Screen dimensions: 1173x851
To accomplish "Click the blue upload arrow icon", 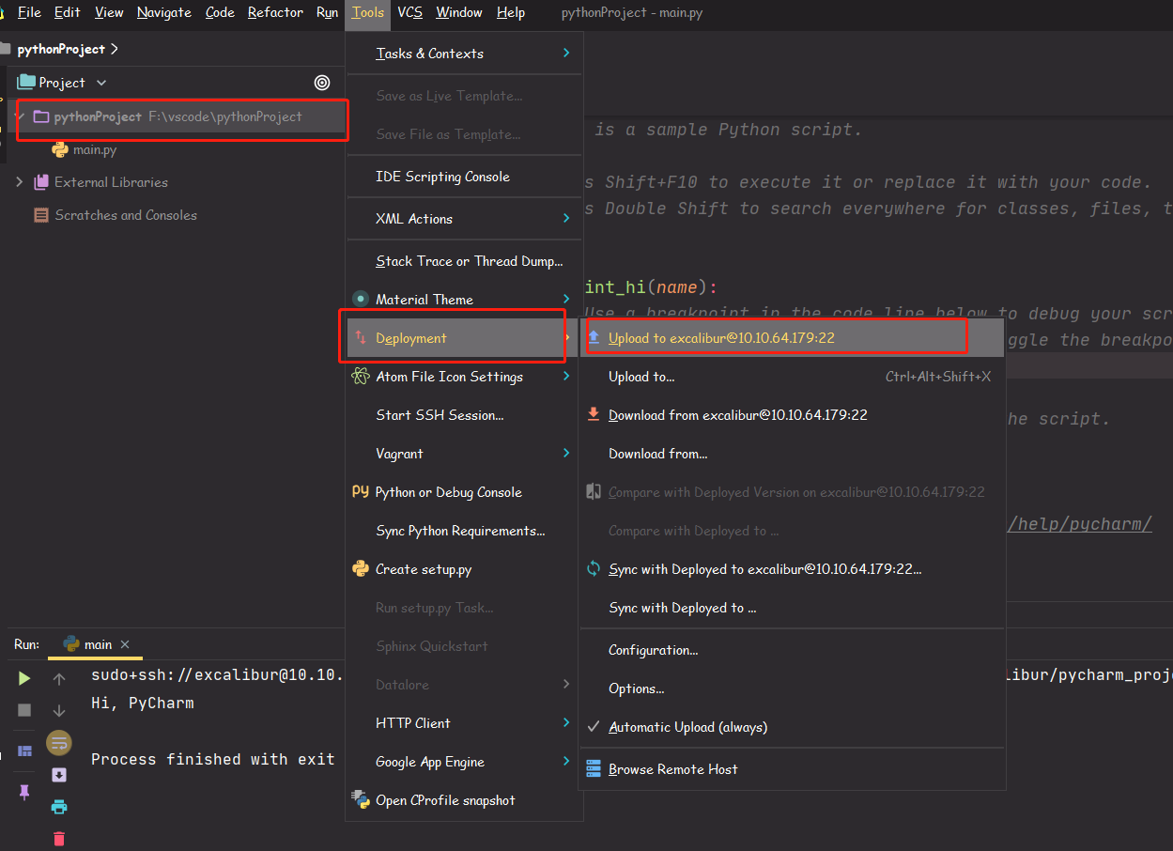I will (594, 337).
